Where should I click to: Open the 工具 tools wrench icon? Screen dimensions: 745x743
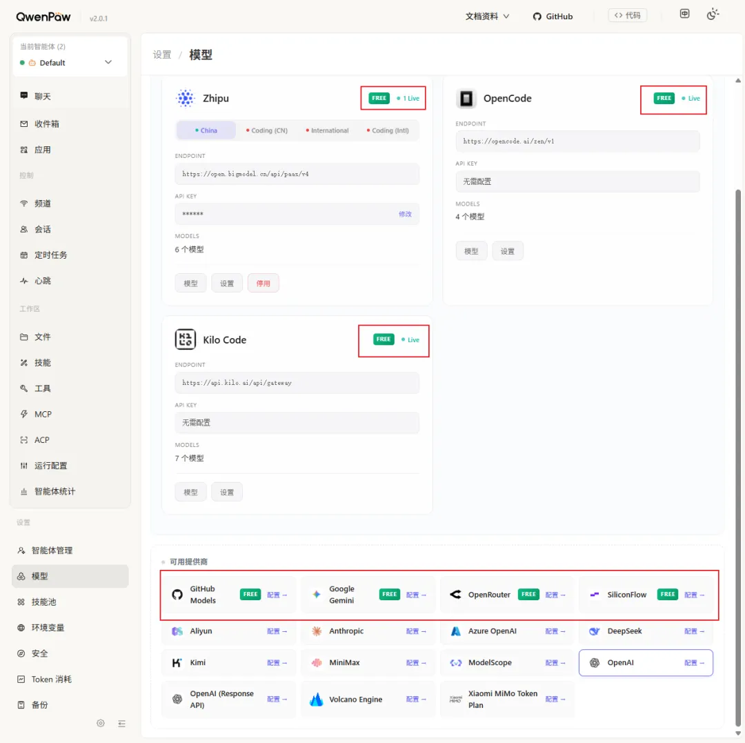tap(23, 388)
